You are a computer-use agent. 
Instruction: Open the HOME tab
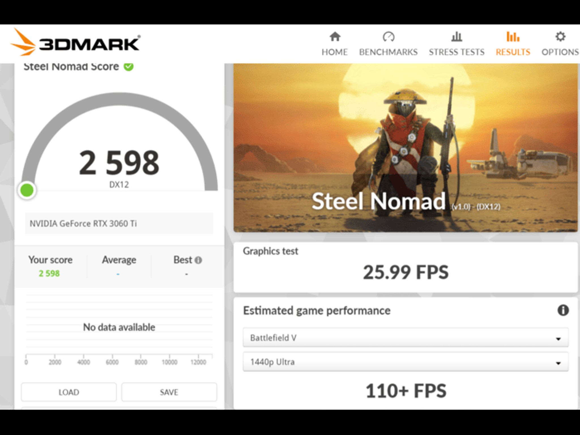click(x=335, y=44)
